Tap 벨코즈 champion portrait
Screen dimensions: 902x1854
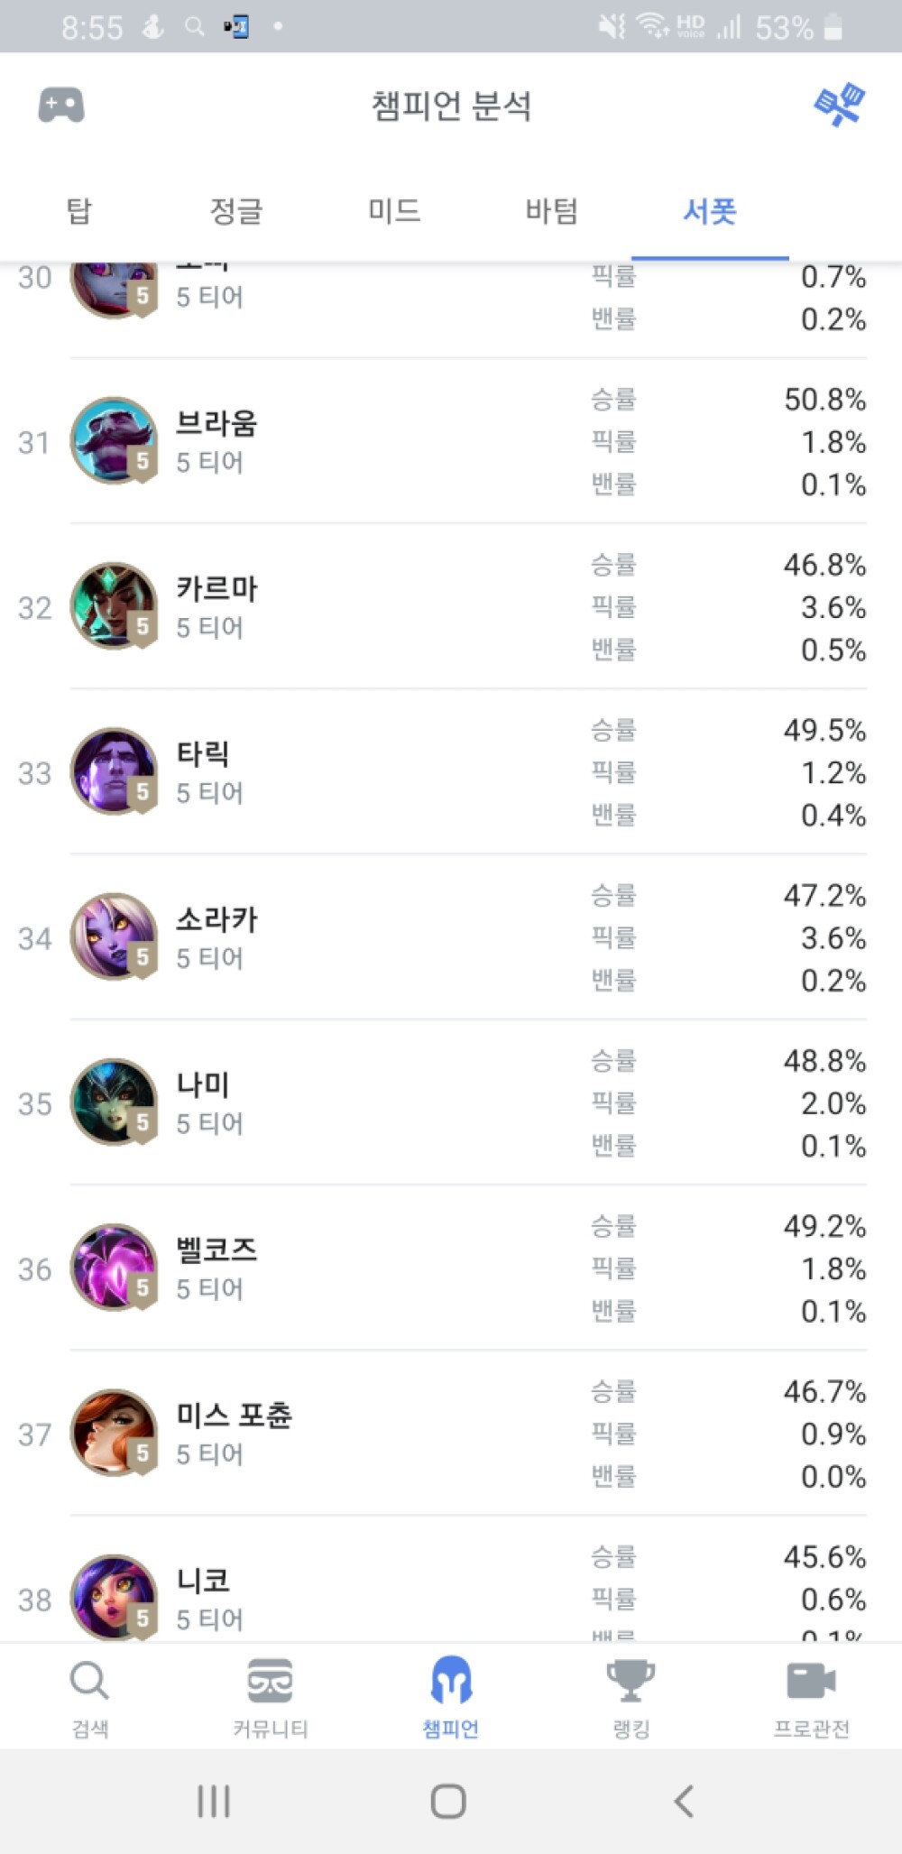coord(114,1268)
